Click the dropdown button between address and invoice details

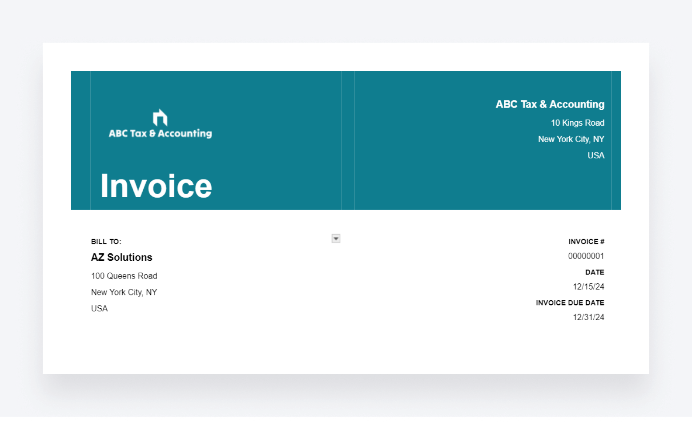(x=336, y=238)
